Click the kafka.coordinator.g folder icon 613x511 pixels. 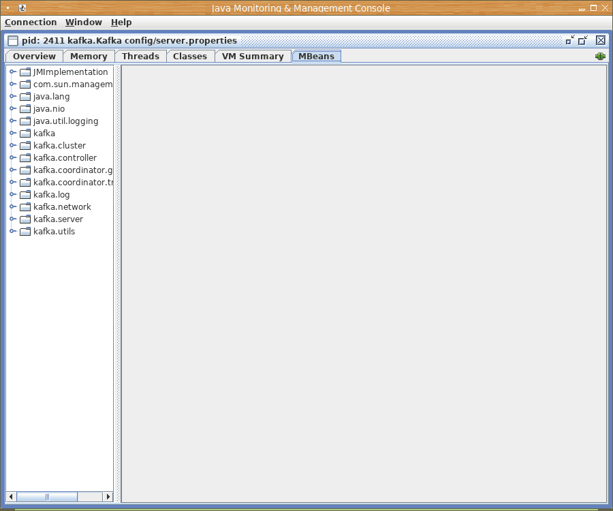pyautogui.click(x=25, y=170)
